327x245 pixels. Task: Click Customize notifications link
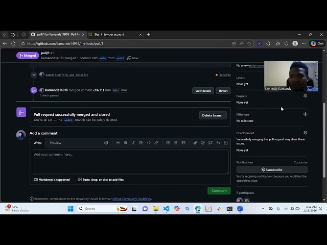coord(300,162)
